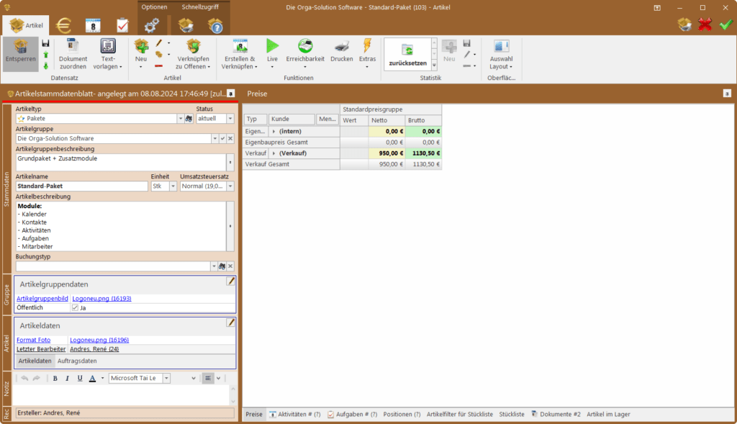Click the help package icon with question mark

click(215, 25)
